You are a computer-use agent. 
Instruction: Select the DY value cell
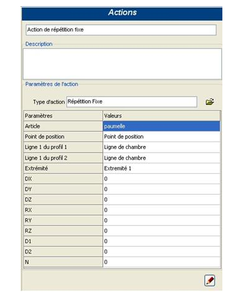click(162, 189)
